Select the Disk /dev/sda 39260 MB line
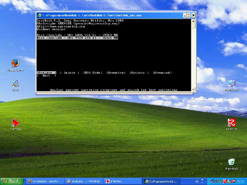247x185 pixels. tap(77, 35)
